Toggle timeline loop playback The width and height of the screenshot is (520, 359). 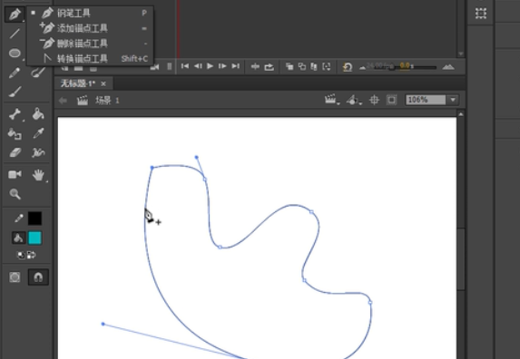pos(269,67)
